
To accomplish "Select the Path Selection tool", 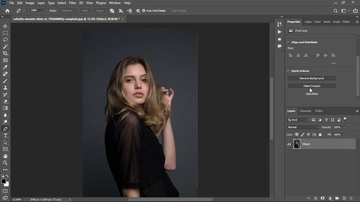I will pos(5,143).
